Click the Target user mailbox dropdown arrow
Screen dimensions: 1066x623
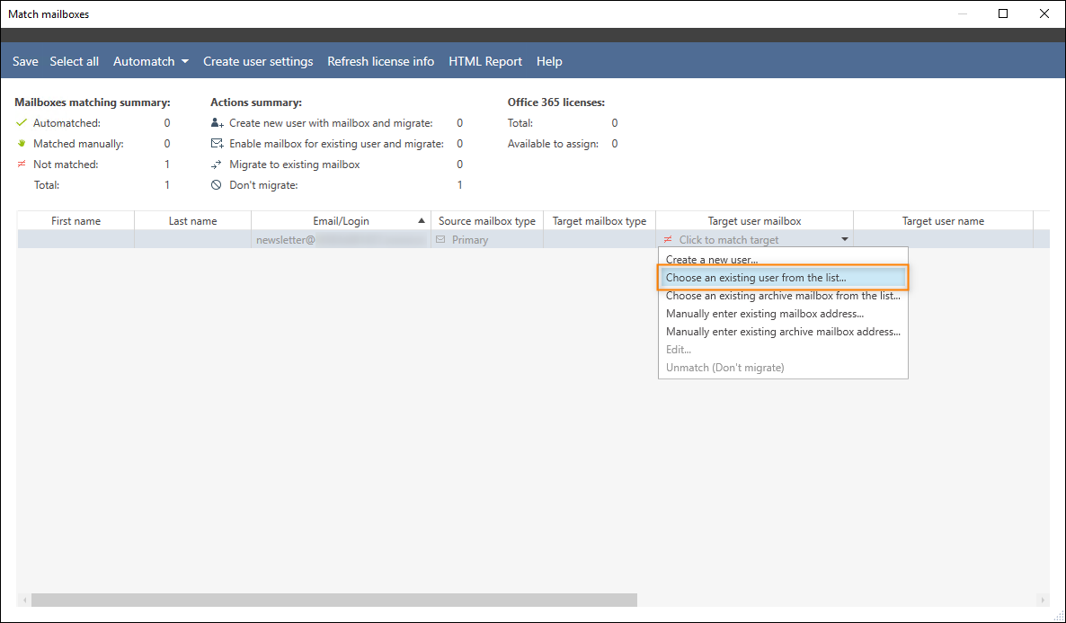844,239
